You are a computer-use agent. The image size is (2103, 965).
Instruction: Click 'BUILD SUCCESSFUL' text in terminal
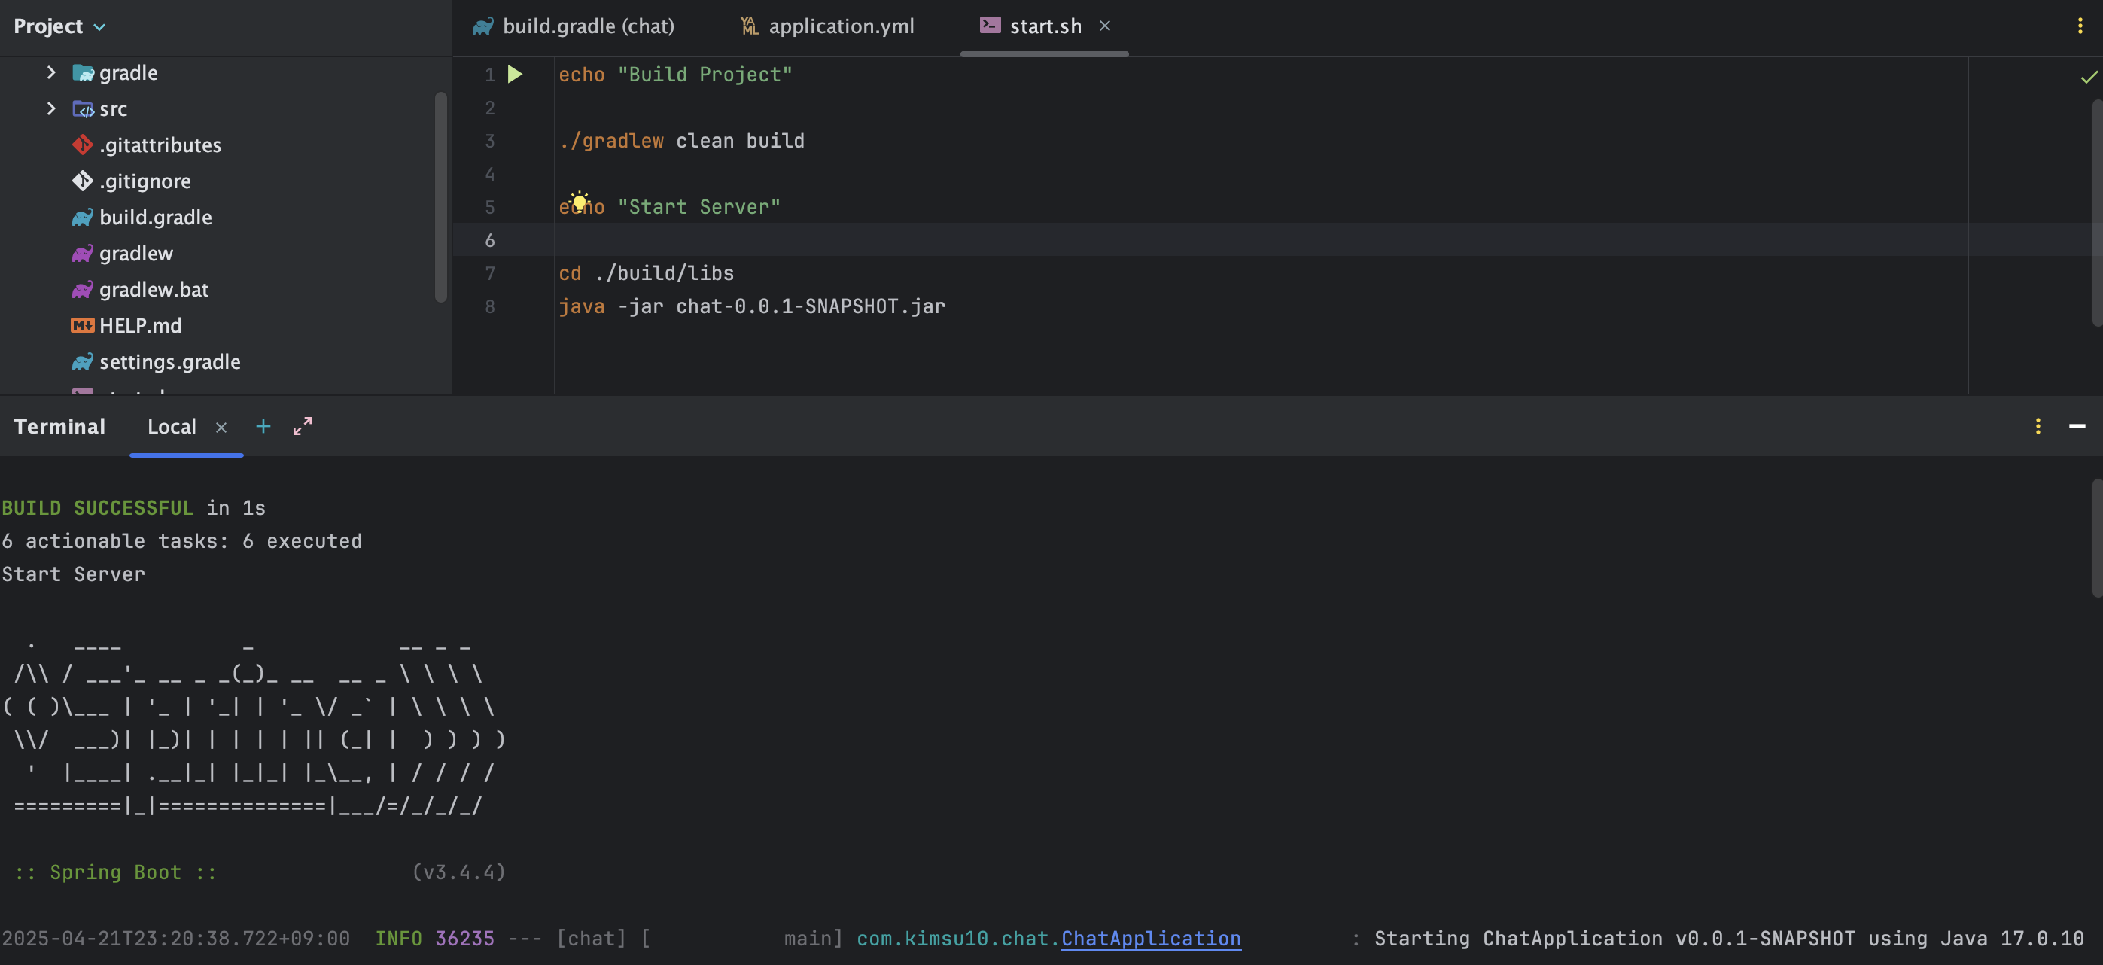[98, 508]
